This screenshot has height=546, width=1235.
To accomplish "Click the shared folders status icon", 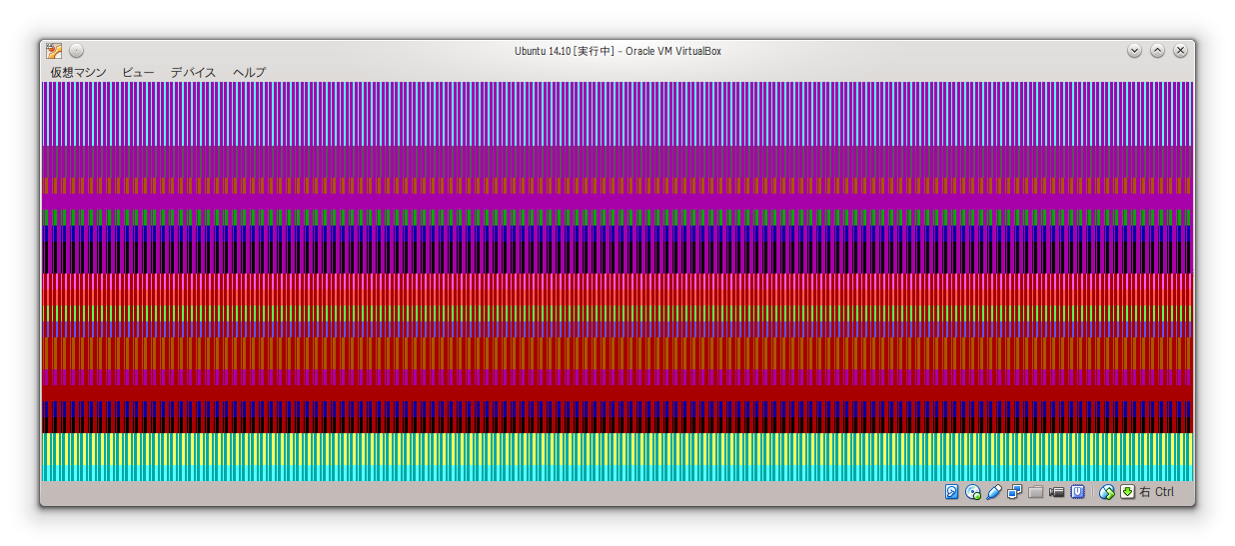I will [x=1036, y=492].
